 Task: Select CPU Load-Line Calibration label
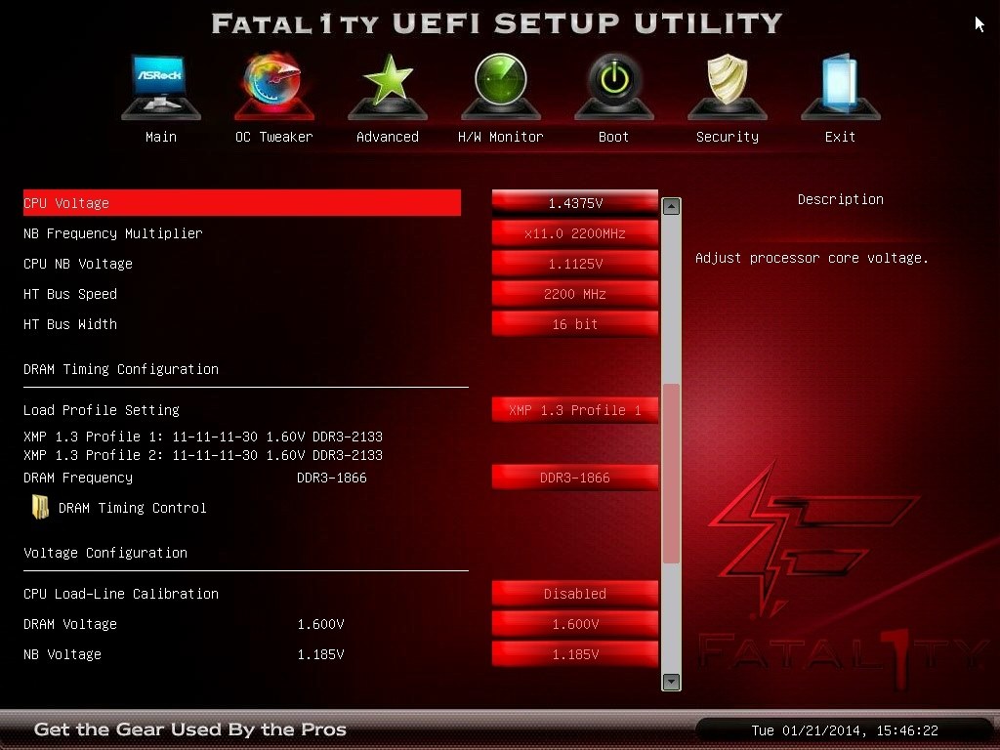click(121, 594)
